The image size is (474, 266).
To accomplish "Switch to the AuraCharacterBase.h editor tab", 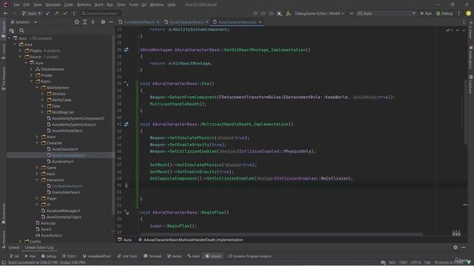I will point(186,22).
